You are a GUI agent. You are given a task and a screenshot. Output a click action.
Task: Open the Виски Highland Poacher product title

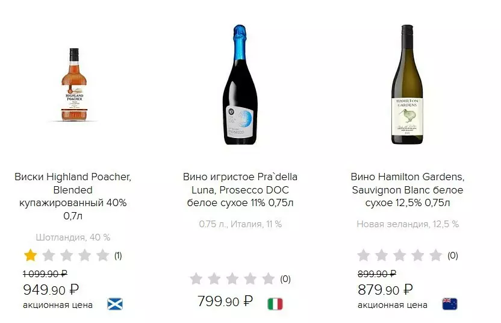pos(73,196)
